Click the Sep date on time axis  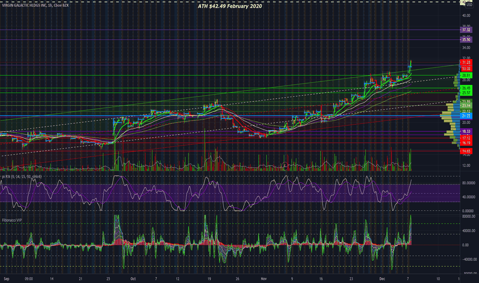(7, 279)
